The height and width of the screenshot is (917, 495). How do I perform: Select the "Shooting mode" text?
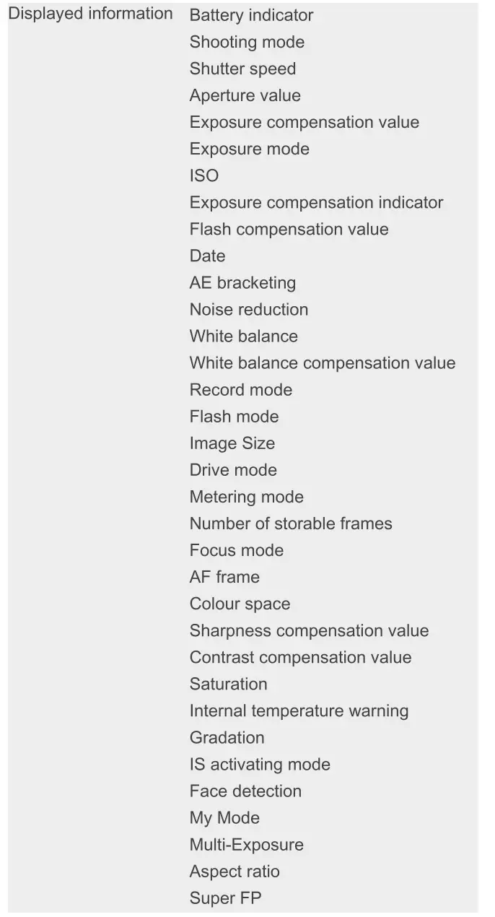247,42
